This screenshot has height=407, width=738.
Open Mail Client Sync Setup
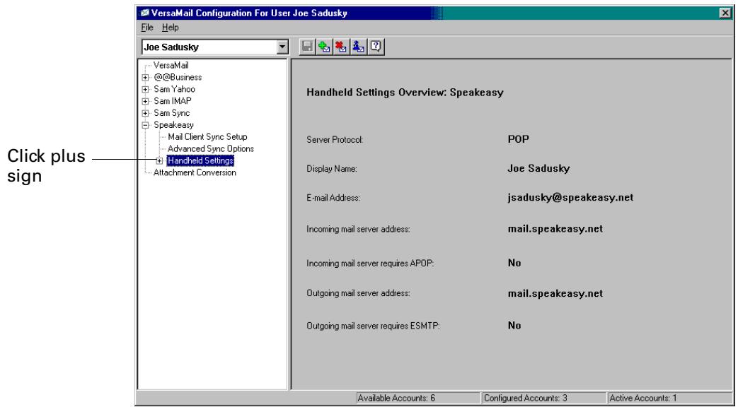[207, 137]
